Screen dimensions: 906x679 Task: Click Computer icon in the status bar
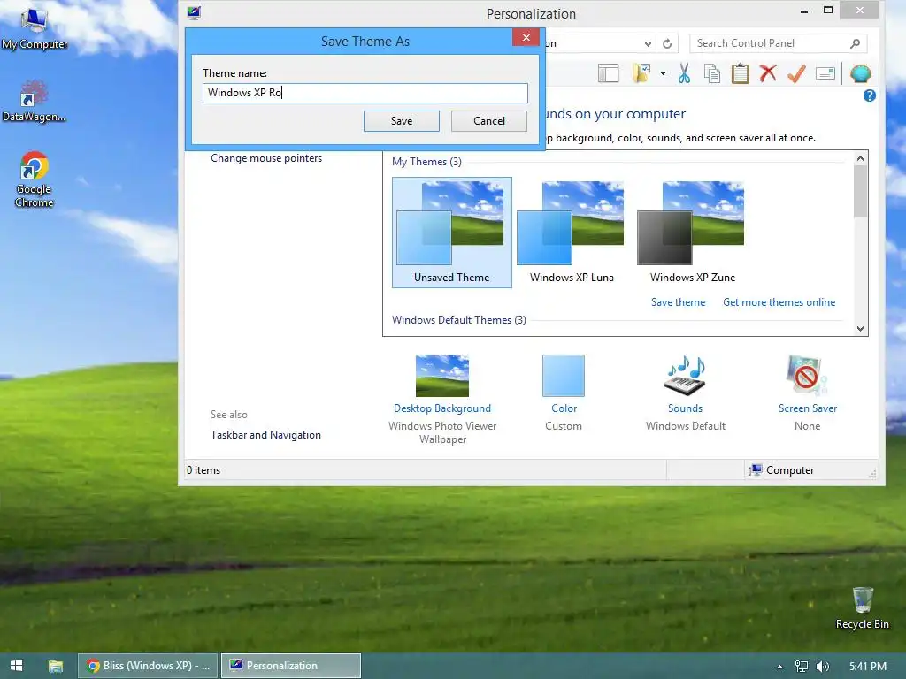[x=756, y=470]
